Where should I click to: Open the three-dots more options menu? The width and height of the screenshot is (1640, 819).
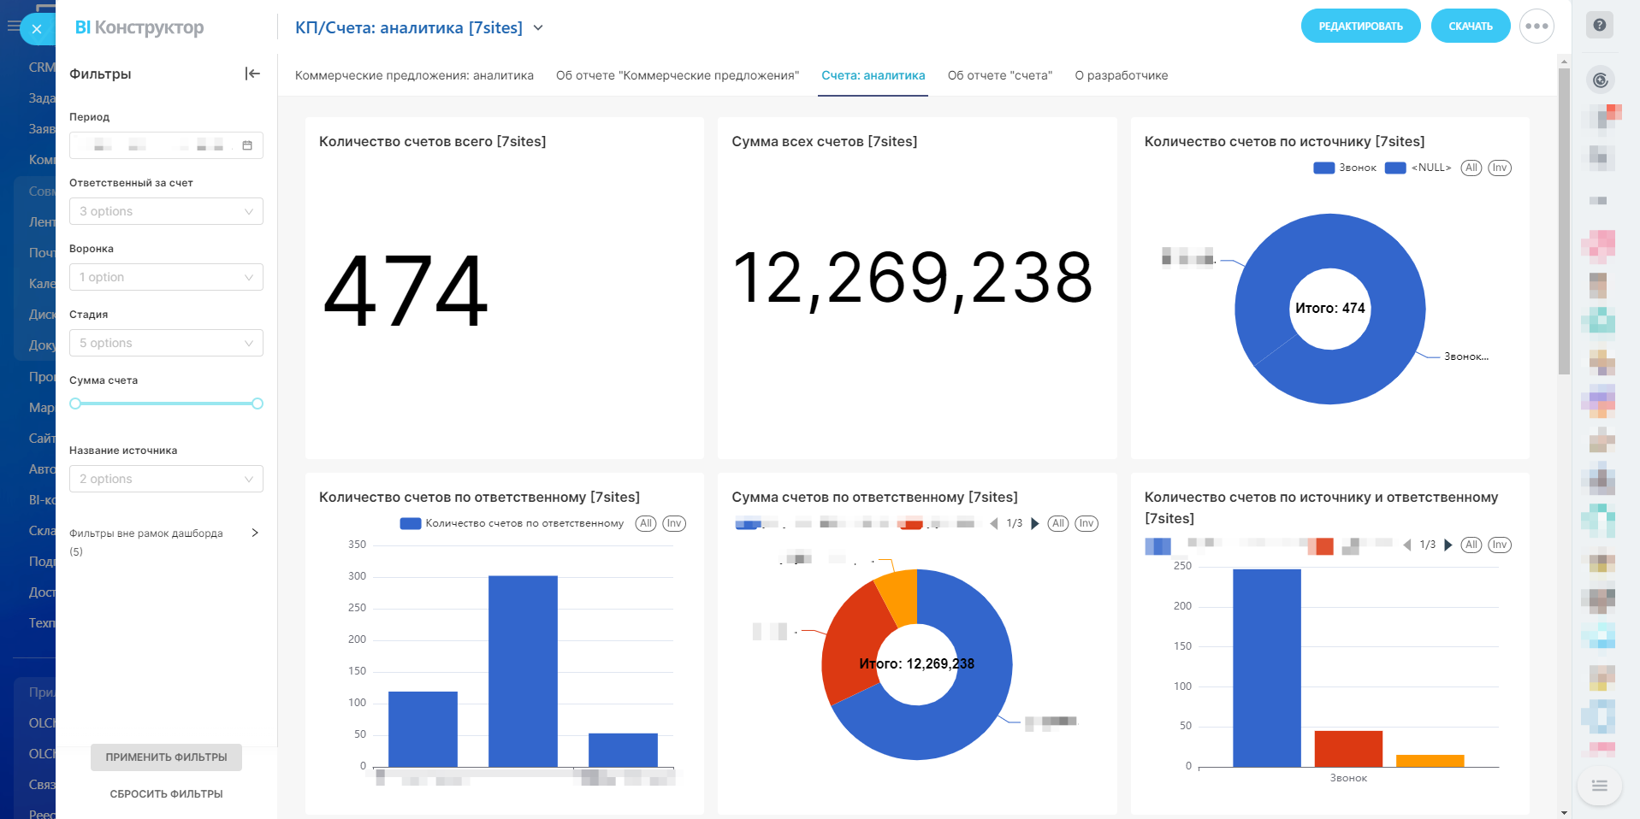tap(1536, 27)
